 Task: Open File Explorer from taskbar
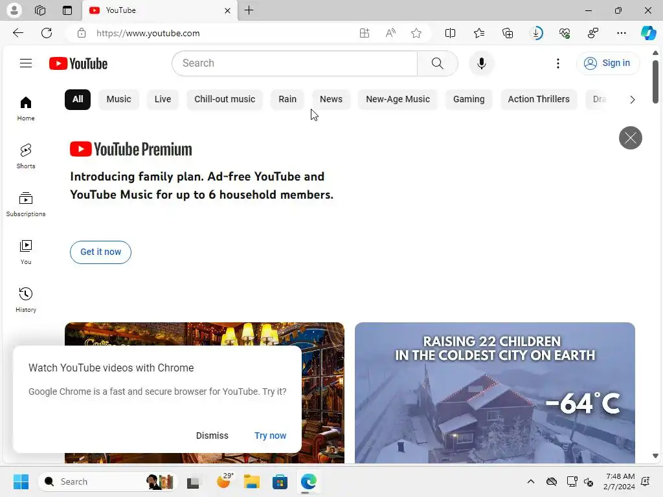(252, 481)
